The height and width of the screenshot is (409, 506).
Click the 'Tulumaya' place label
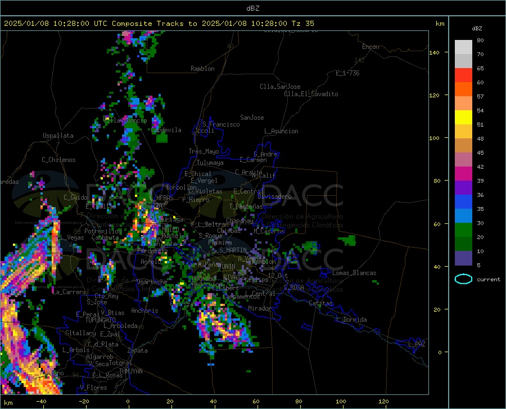click(210, 163)
